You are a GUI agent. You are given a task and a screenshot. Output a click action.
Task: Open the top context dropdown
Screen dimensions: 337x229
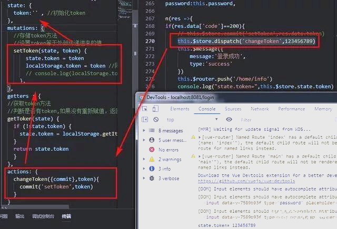click(x=192, y=119)
